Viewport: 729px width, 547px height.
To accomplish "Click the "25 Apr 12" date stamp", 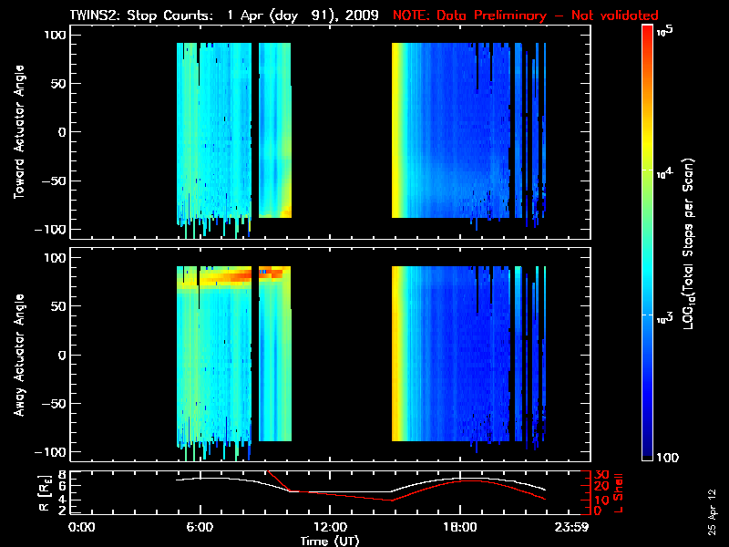I will coord(712,504).
